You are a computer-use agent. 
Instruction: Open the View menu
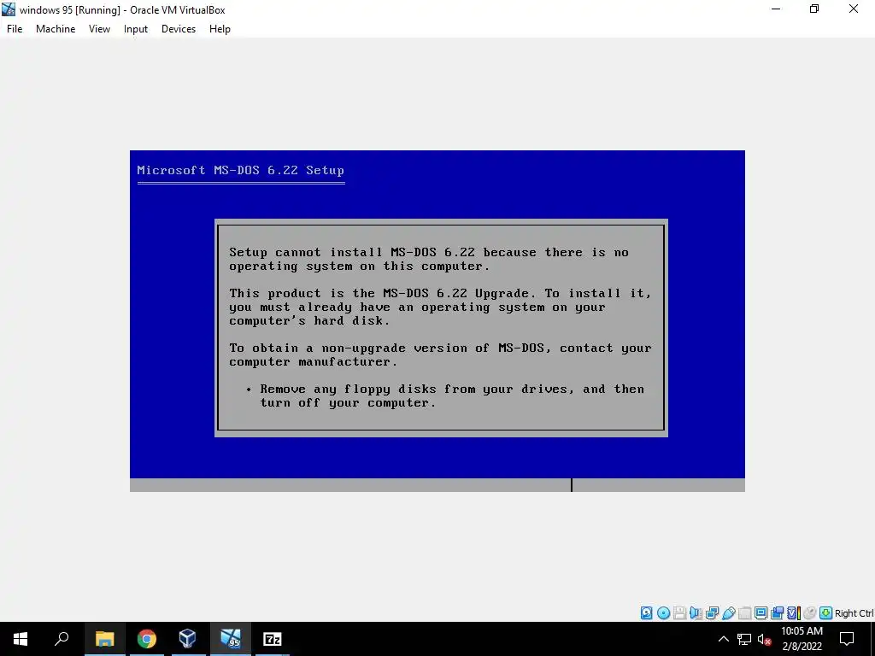(99, 29)
